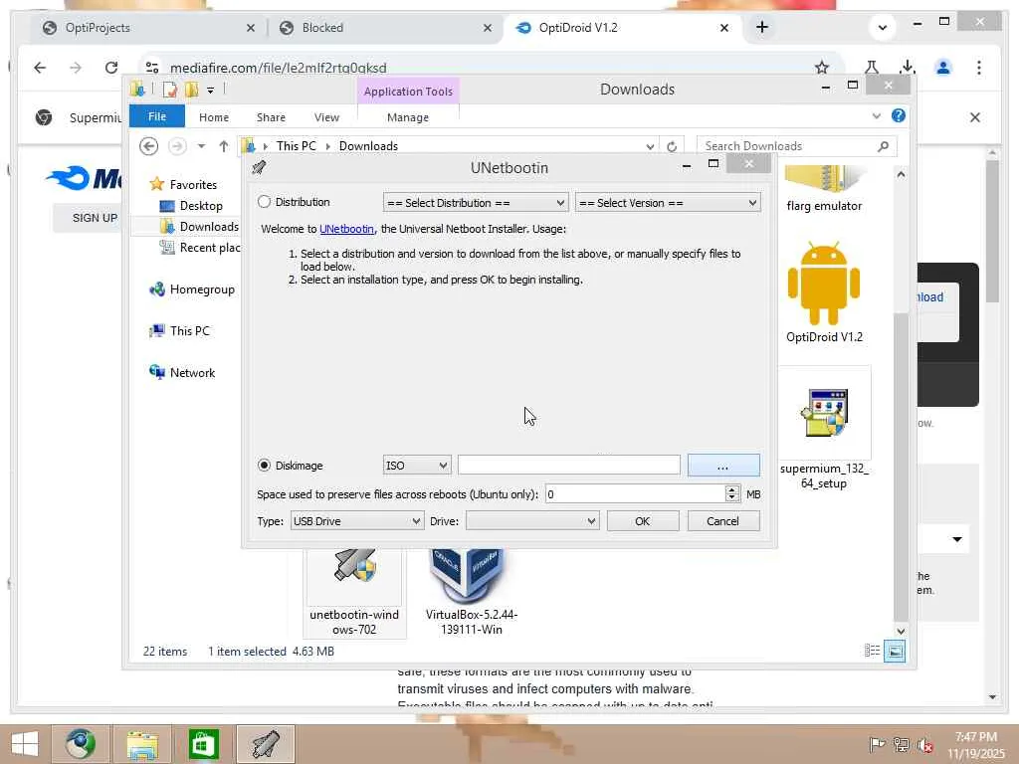1019x764 pixels.
Task: Click the Explorer vertical scrollbar
Action: coord(901,467)
